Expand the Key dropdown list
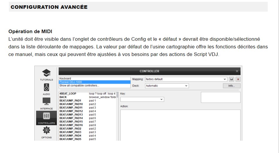 [x=162, y=100]
